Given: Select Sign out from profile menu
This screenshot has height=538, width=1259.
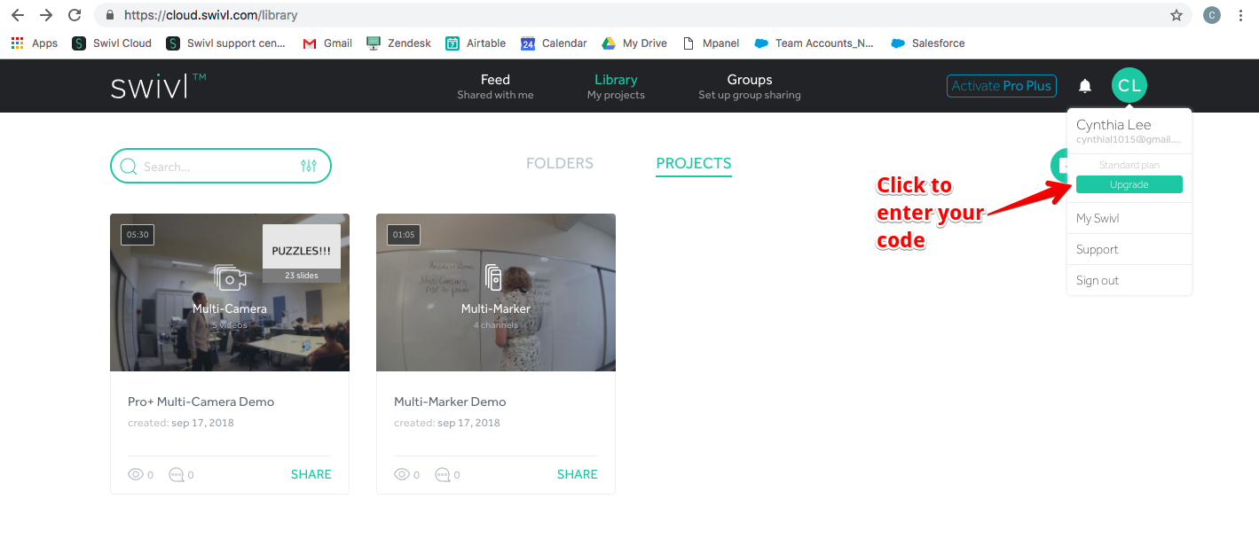Looking at the screenshot, I should tap(1098, 280).
